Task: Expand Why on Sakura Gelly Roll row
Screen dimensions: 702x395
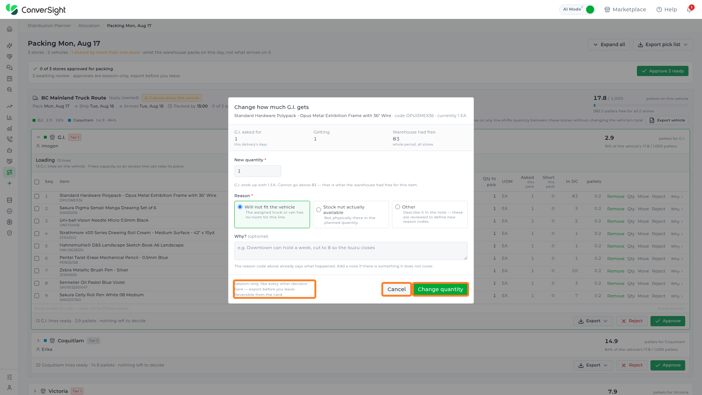Action: point(677,296)
